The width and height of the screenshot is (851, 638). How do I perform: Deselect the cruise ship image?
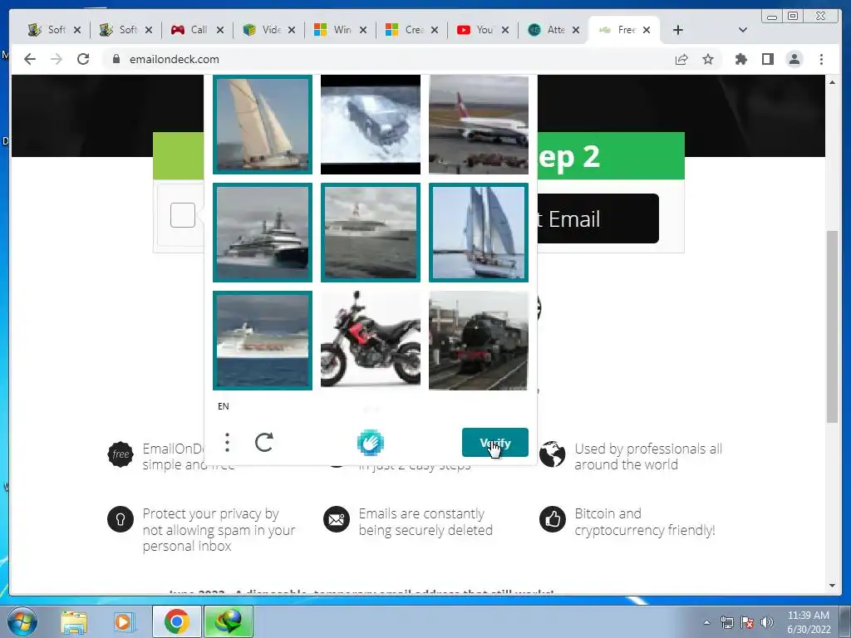[263, 340]
